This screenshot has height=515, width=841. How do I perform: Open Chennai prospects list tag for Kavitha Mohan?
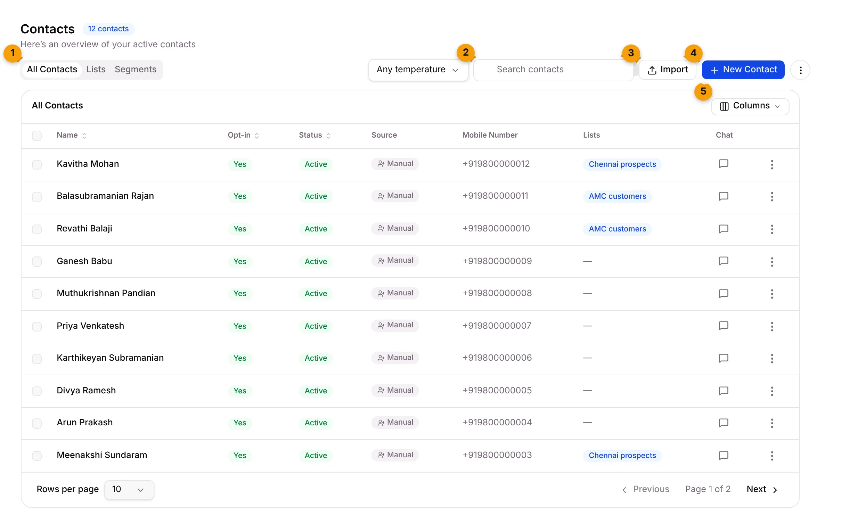coord(622,164)
